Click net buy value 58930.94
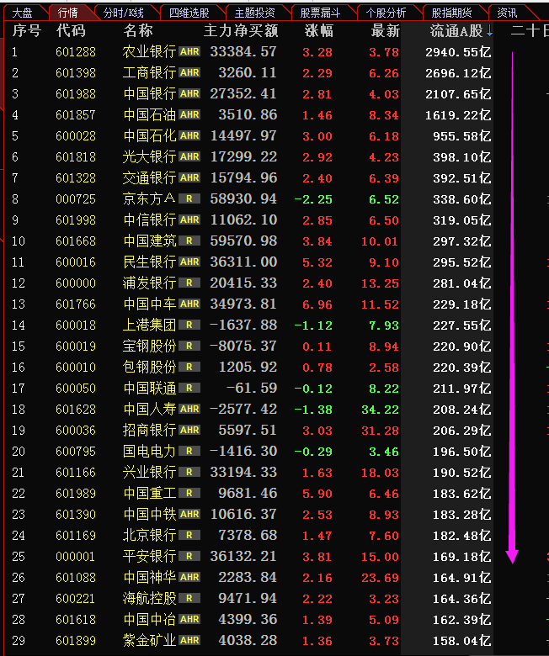This screenshot has height=656, width=549. (243, 198)
